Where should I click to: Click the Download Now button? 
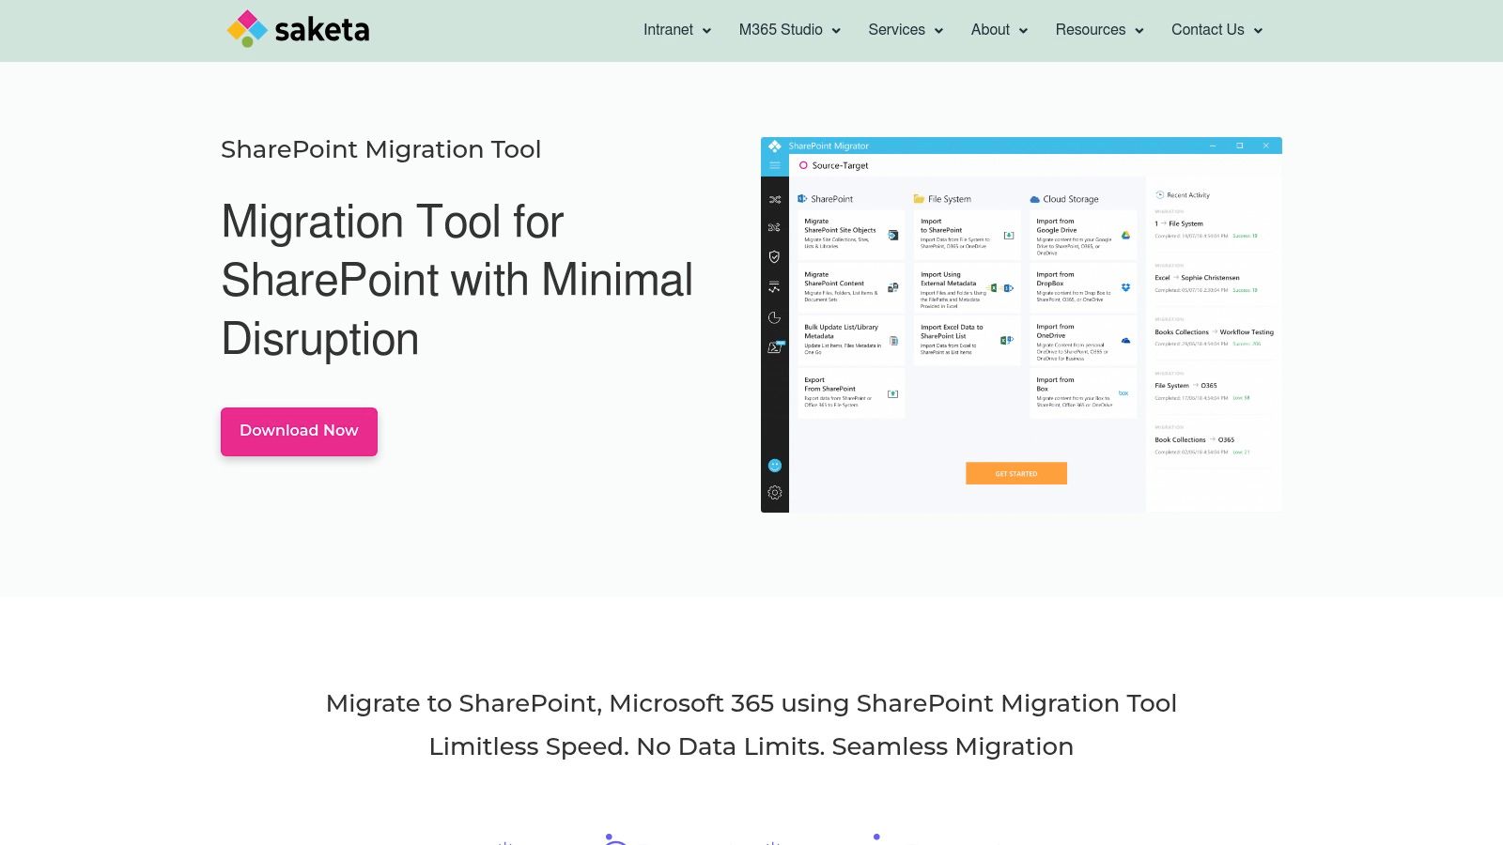pos(299,431)
